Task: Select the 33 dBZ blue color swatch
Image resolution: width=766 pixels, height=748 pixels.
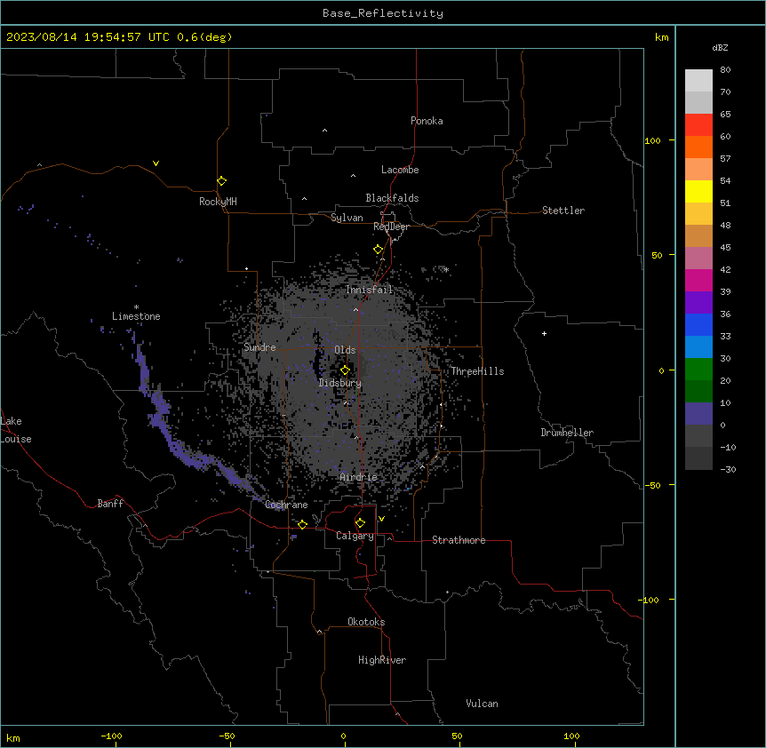Action: (698, 346)
